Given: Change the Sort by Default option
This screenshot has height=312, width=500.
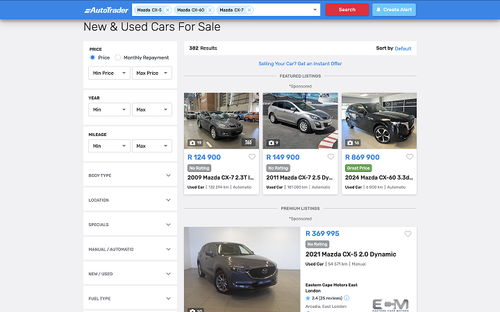Looking at the screenshot, I should tap(403, 49).
